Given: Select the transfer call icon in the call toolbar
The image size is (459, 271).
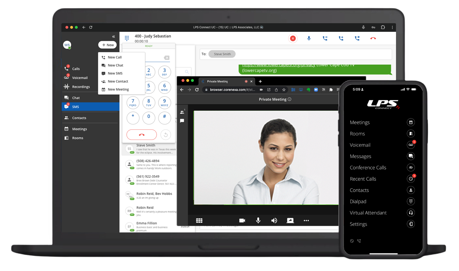Looking at the screenshot, I should click(357, 38).
